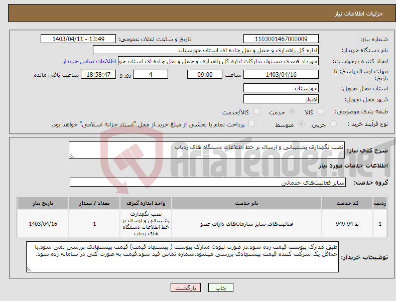Screen dimensions: 396x301
Task: Click the buyer notes textarea resize handle
Action: (29, 270)
